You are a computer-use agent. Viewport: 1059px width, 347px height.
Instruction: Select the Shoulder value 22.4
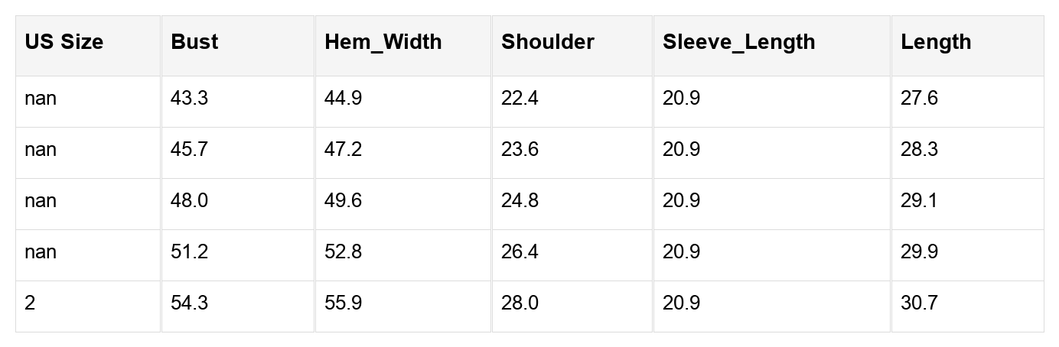(x=520, y=99)
